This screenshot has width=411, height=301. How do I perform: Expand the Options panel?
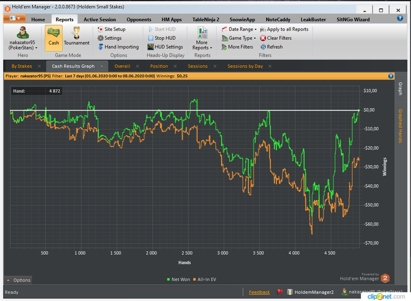pyautogui.click(x=18, y=280)
